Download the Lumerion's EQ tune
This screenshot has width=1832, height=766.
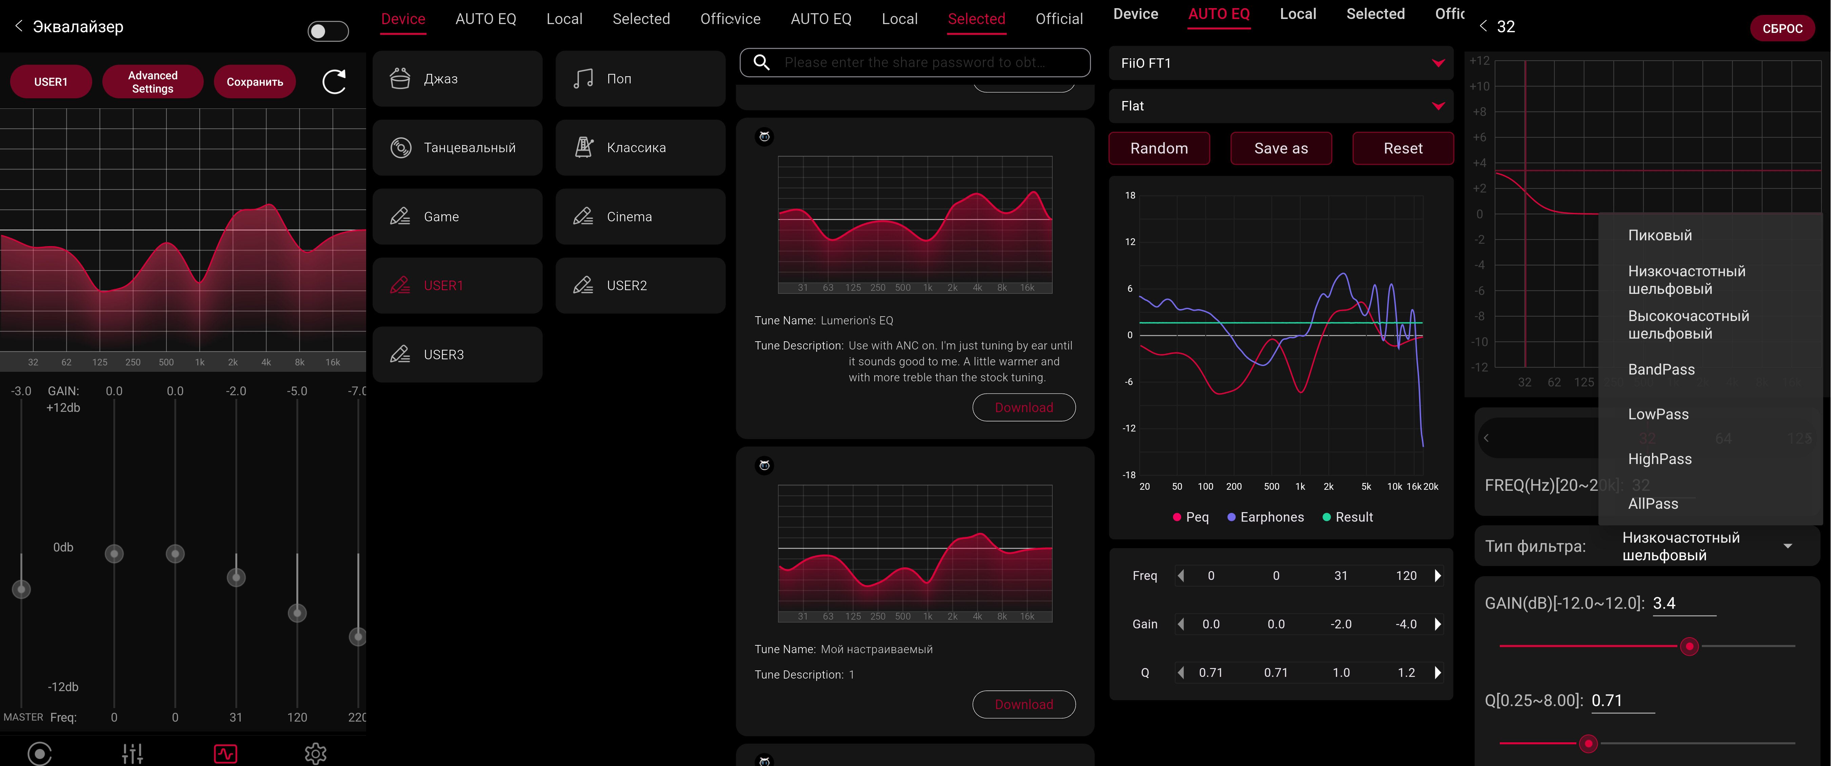point(1023,407)
